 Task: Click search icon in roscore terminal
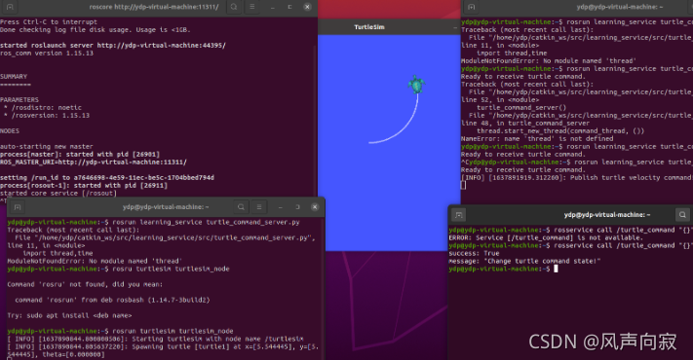tap(234, 7)
